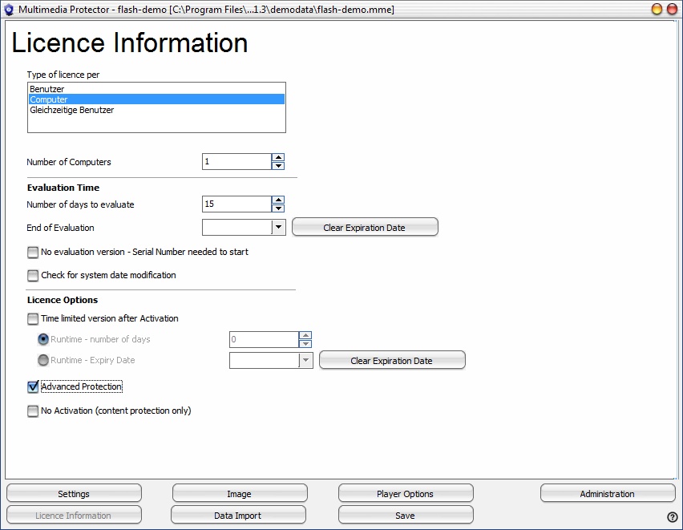Image resolution: width=683 pixels, height=530 pixels.
Task: Click the Runtime number of days field
Action: point(264,339)
